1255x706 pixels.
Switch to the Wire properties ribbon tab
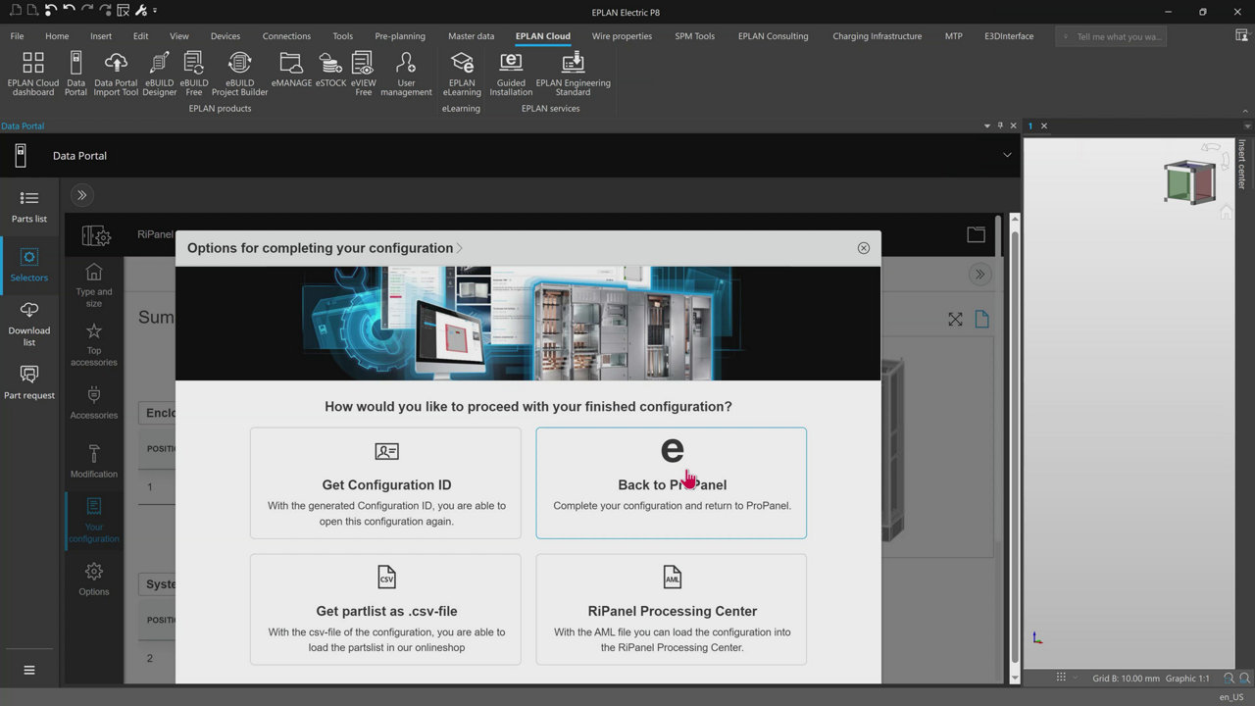622,36
